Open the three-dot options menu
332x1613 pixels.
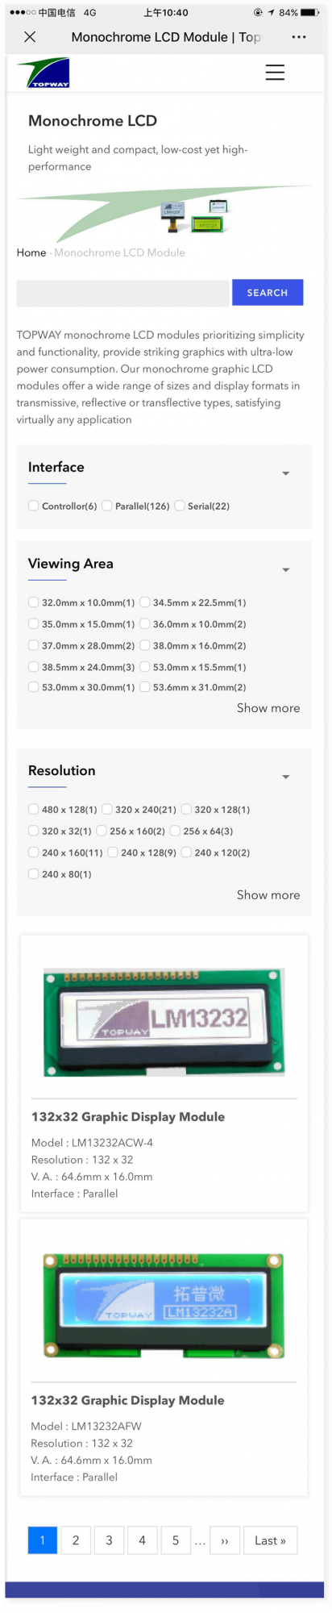299,37
